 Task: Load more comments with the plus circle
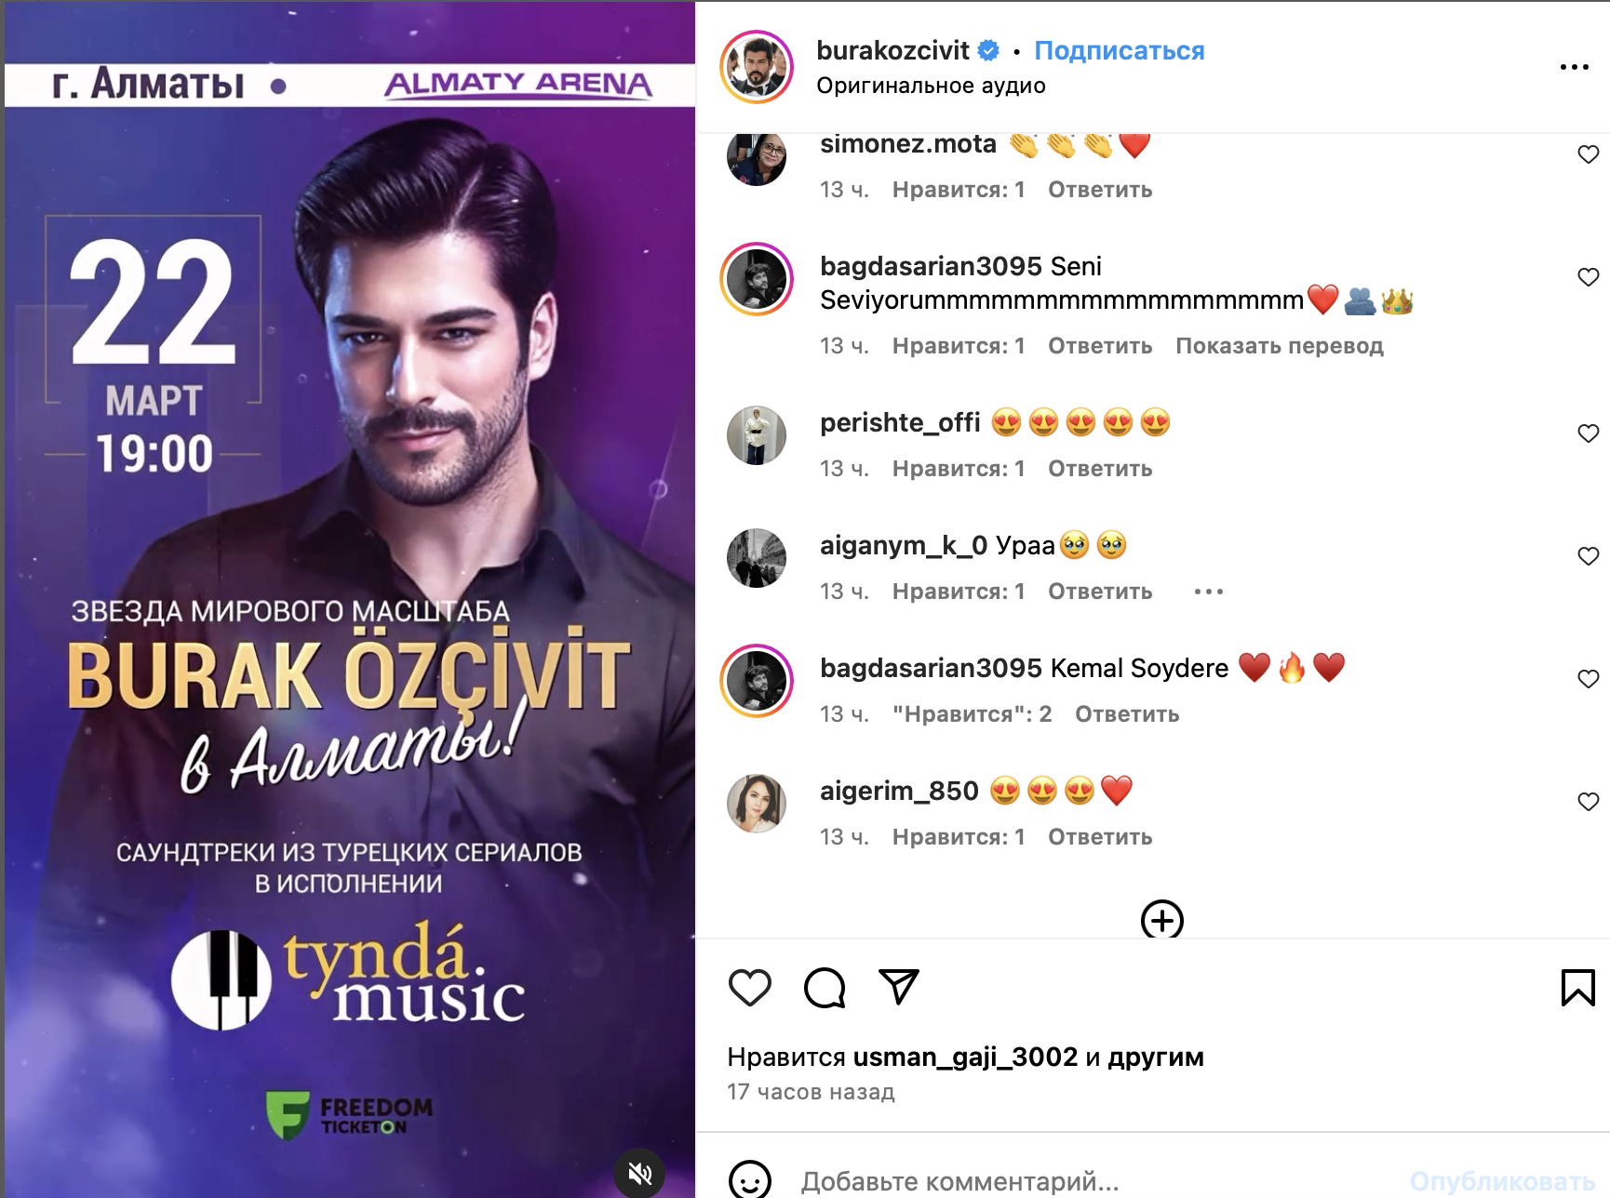(x=1162, y=920)
